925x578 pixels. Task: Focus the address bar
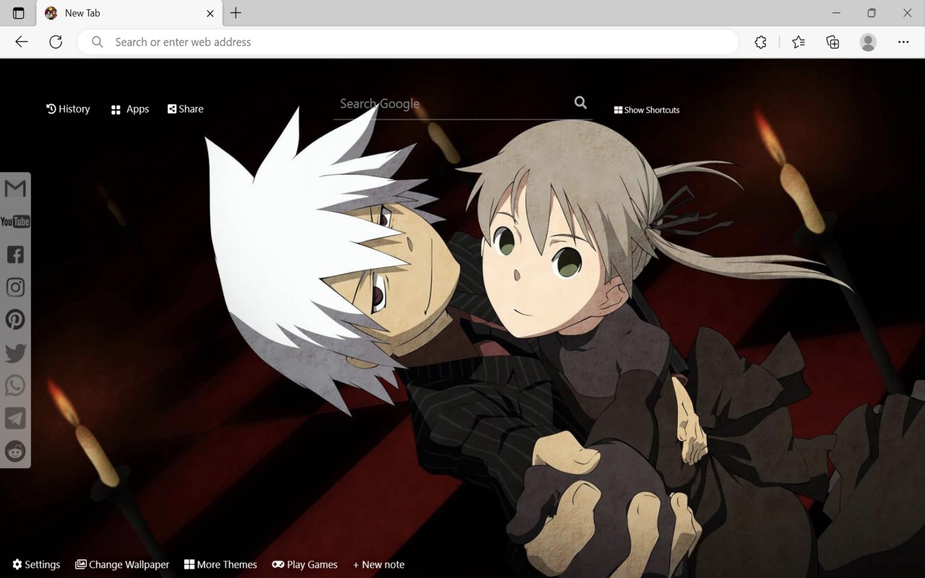pos(408,42)
